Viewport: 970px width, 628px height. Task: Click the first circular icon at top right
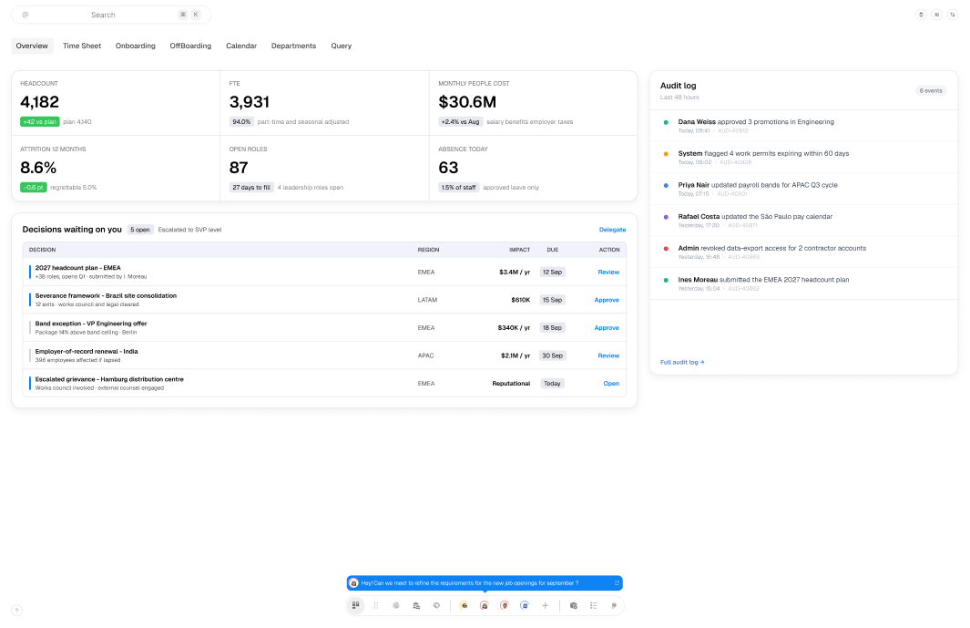921,15
